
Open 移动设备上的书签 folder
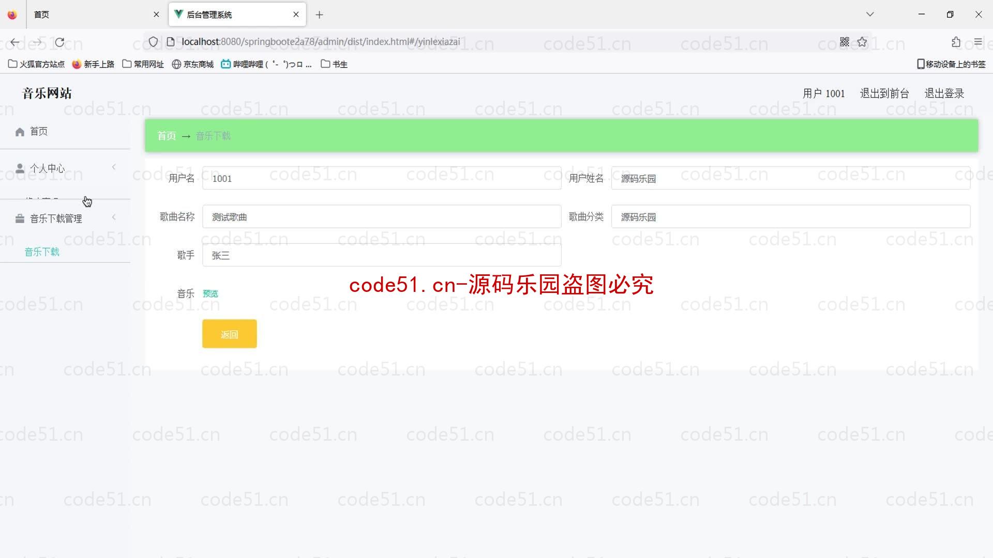951,64
